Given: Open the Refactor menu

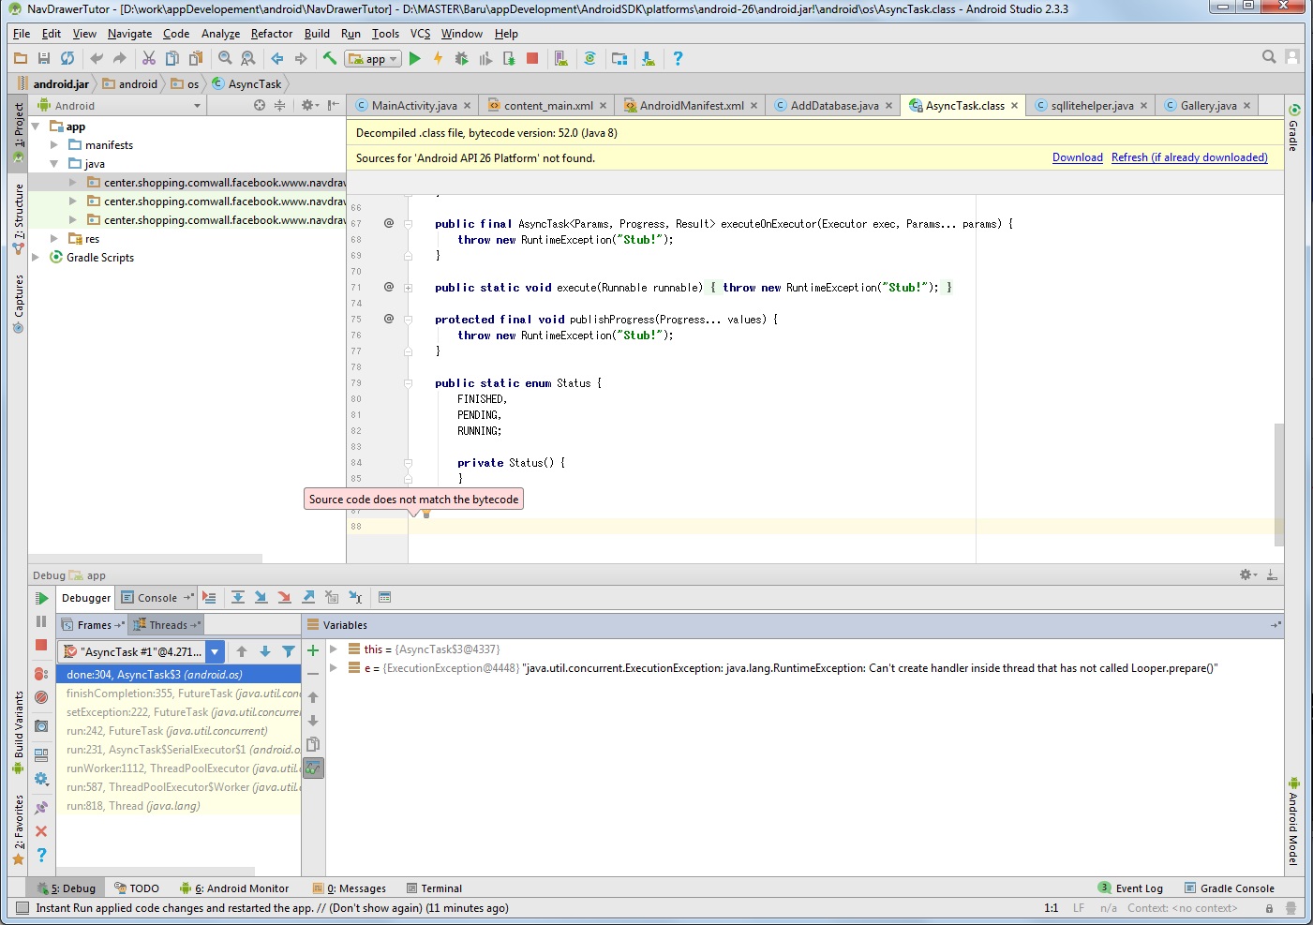Looking at the screenshot, I should [x=271, y=34].
